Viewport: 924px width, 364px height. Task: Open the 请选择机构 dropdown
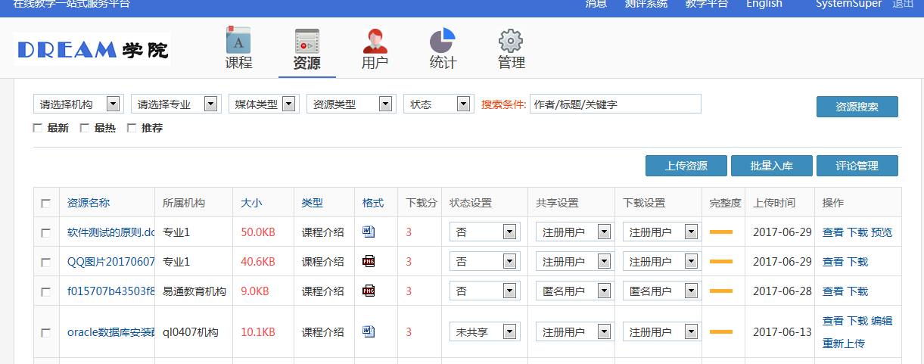pyautogui.click(x=78, y=104)
